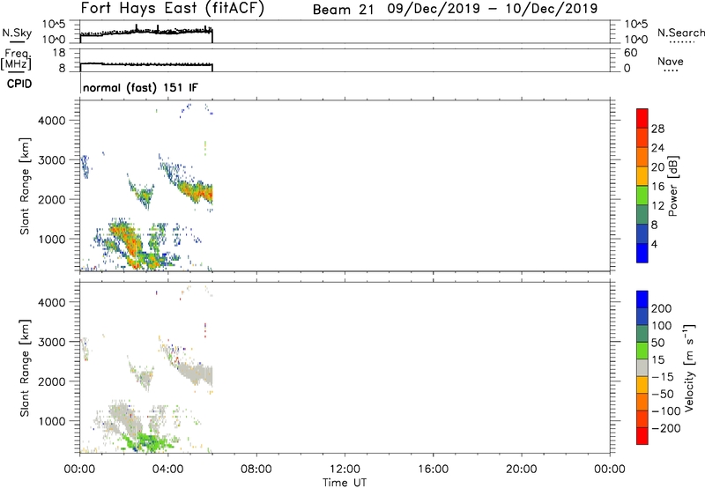Click teal Power colorbar segment 8 to 12

point(642,215)
